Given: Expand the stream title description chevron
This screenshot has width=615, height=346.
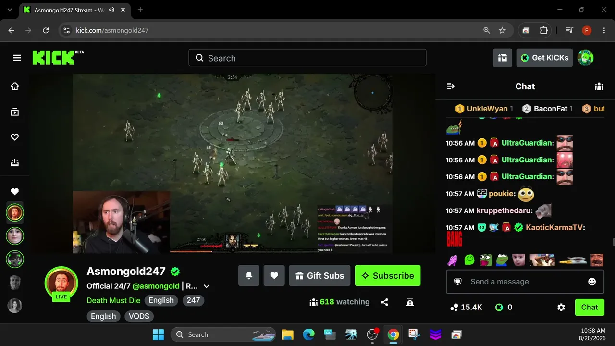Looking at the screenshot, I should pyautogui.click(x=207, y=286).
